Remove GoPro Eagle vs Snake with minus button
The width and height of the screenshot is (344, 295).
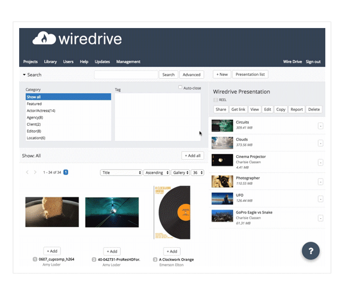pyautogui.click(x=320, y=218)
